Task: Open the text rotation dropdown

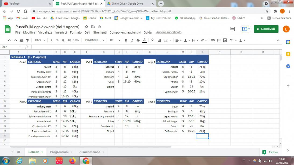Action: point(204,40)
